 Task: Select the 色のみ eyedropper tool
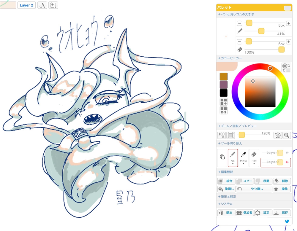244,158
